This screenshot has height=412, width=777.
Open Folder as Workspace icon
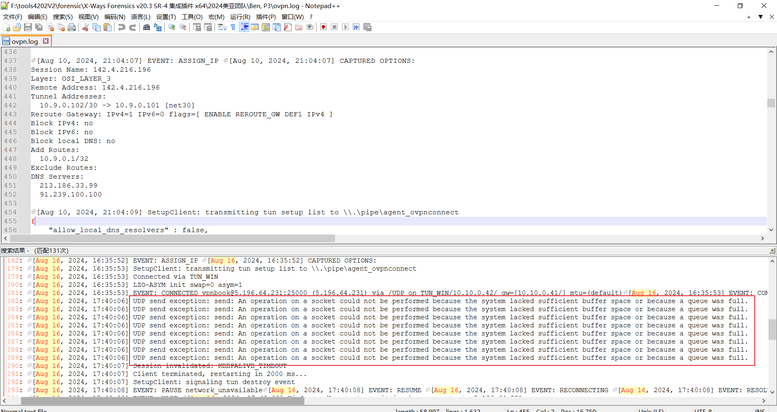tap(299, 27)
